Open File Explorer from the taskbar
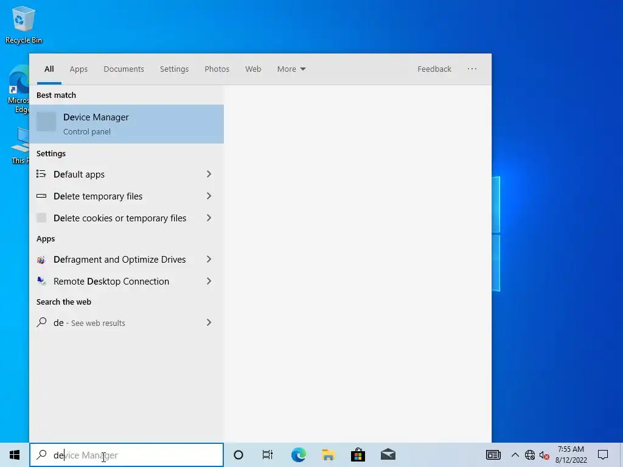 [328, 455]
